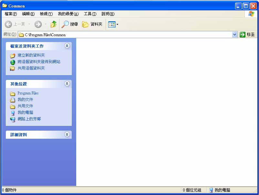
Task: Click 共用這個資料夾 link
Action: point(31,68)
